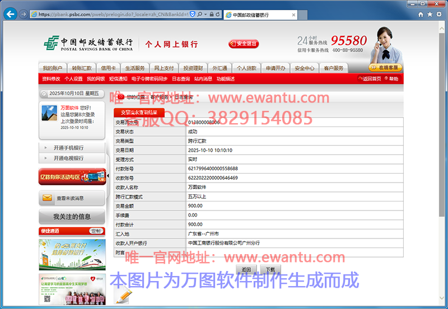Open browser tools gear icon
Image resolution: width=448 pixels, height=309 pixels.
(x=439, y=15)
